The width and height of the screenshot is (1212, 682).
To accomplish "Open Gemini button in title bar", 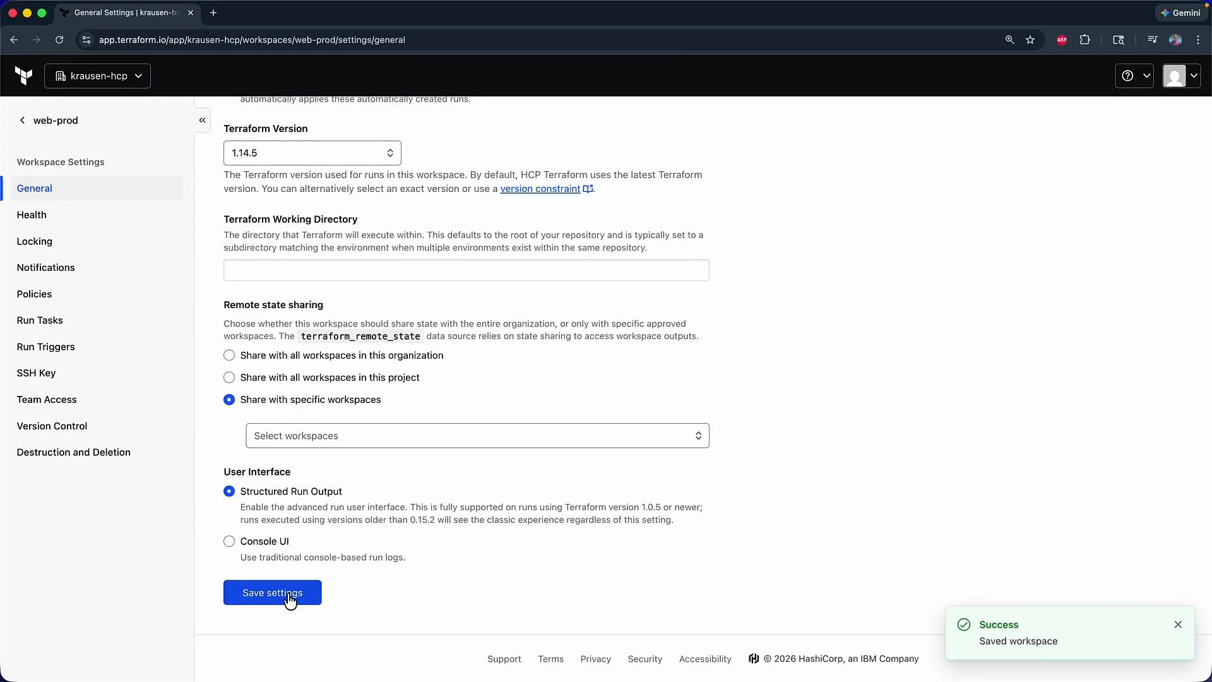I will [1180, 13].
